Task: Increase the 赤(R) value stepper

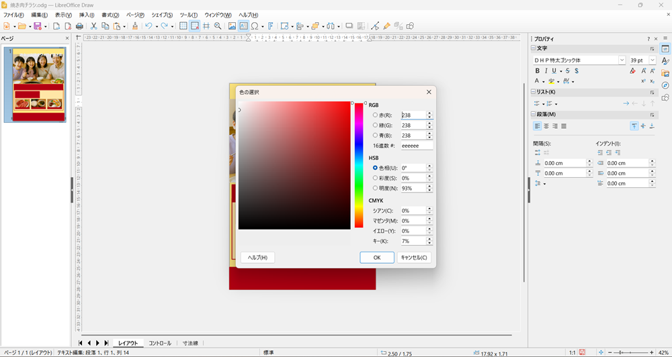Action: pos(429,113)
